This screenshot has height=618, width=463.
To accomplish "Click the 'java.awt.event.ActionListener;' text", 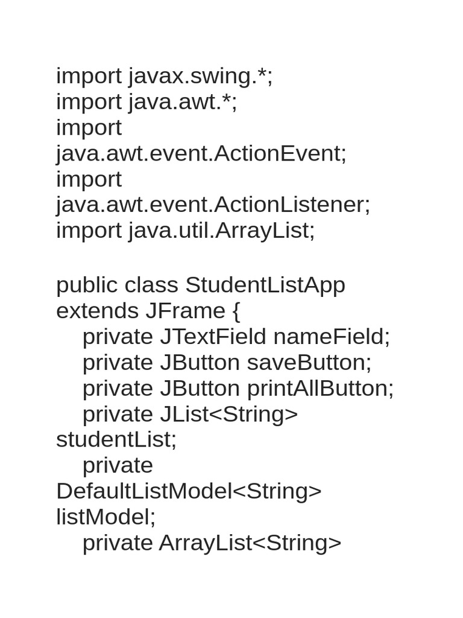I will point(213,205).
